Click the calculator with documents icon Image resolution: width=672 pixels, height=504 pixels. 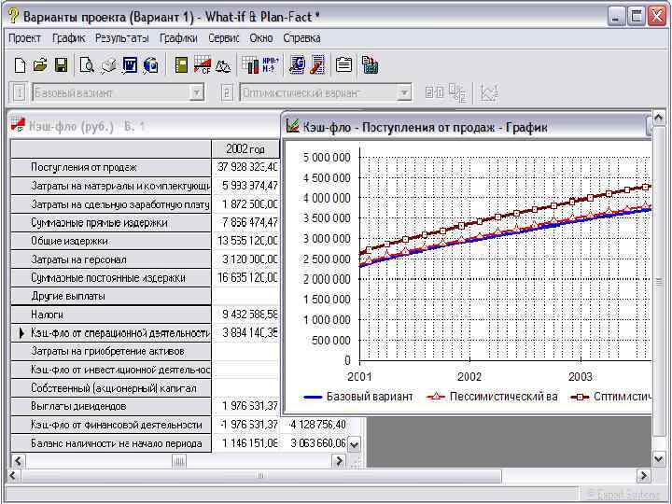(370, 65)
